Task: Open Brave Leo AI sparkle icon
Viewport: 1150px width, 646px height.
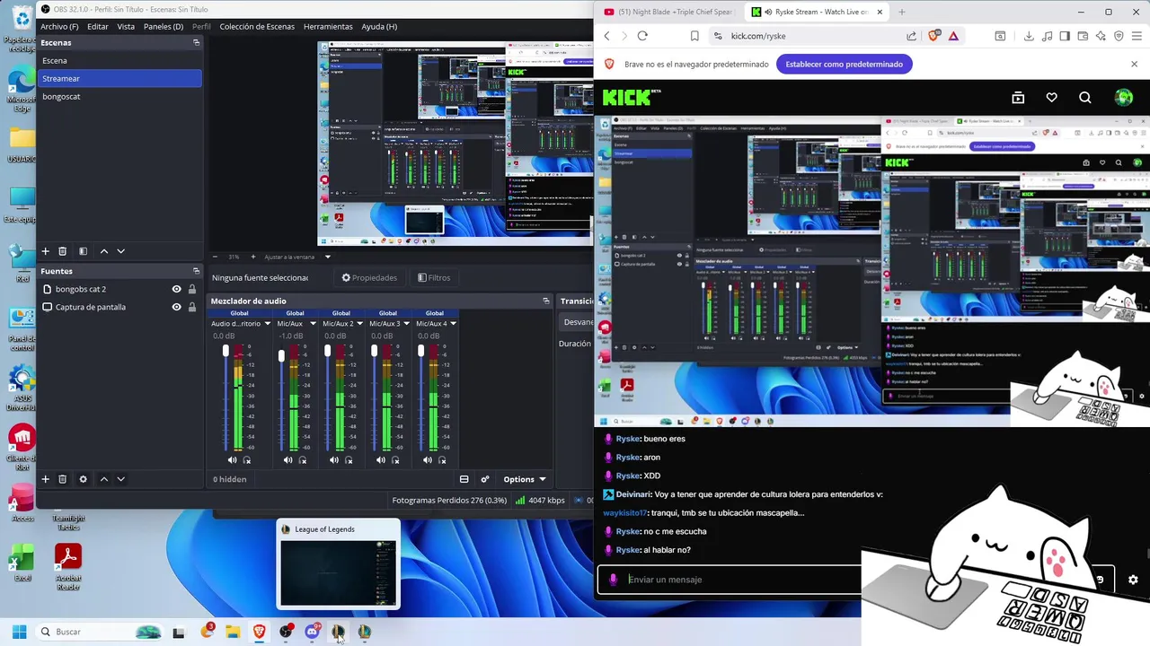Action: coord(1101,36)
